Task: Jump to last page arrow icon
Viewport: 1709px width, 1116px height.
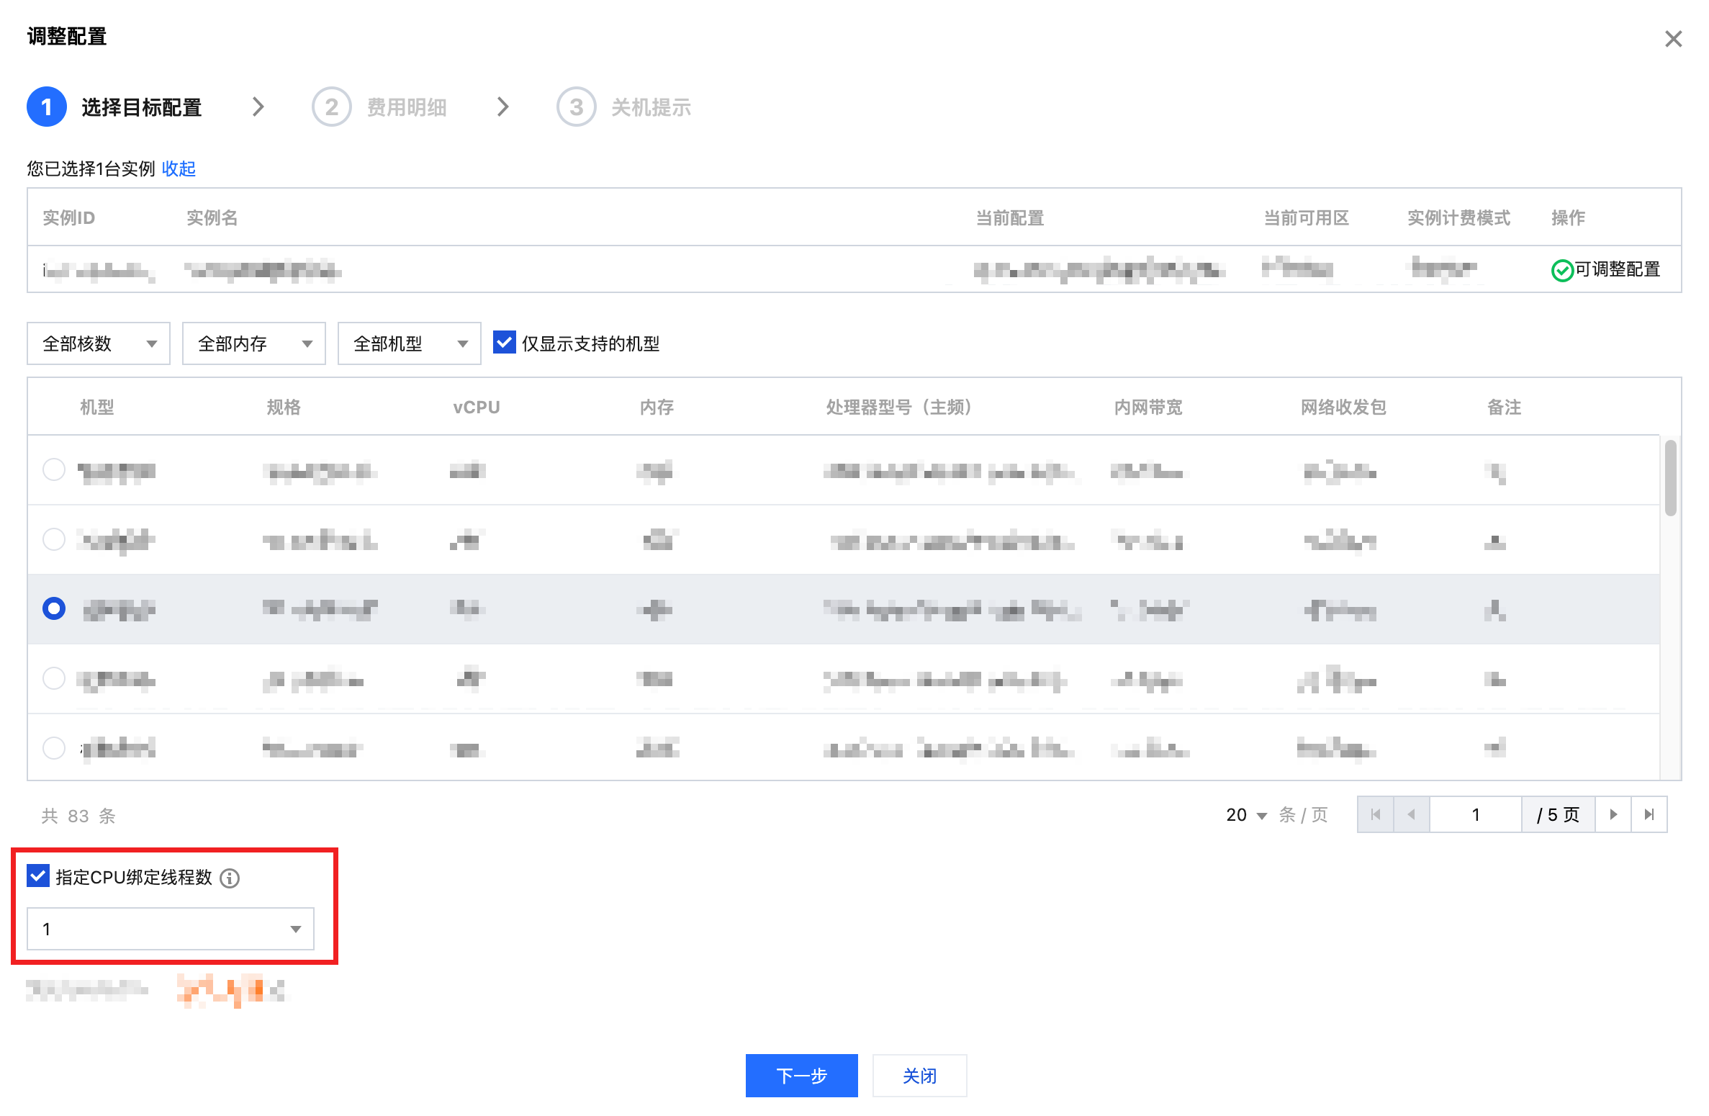Action: 1649,814
